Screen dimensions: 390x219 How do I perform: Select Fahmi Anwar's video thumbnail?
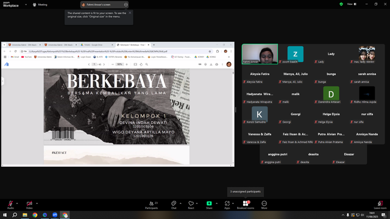coord(260,54)
